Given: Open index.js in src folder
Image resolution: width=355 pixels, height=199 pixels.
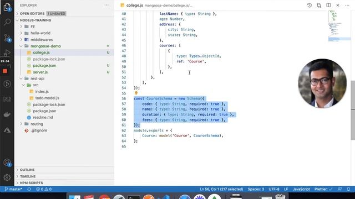Looking at the screenshot, I should pyautogui.click(x=42, y=91).
